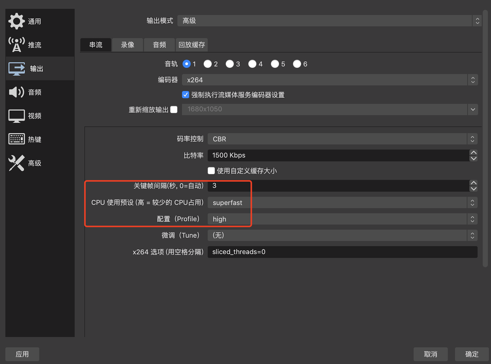Select audio track 4 radio button
Viewport: 491px width, 364px height.
point(252,64)
